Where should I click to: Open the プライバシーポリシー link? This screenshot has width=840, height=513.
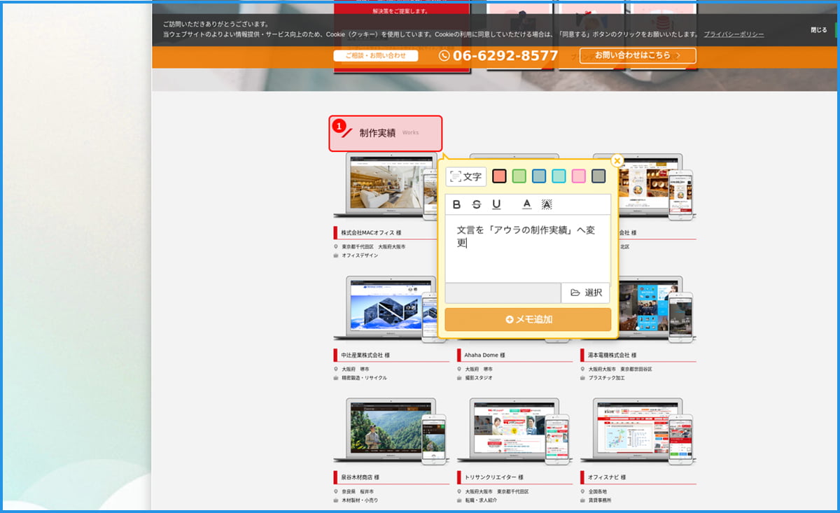(734, 34)
